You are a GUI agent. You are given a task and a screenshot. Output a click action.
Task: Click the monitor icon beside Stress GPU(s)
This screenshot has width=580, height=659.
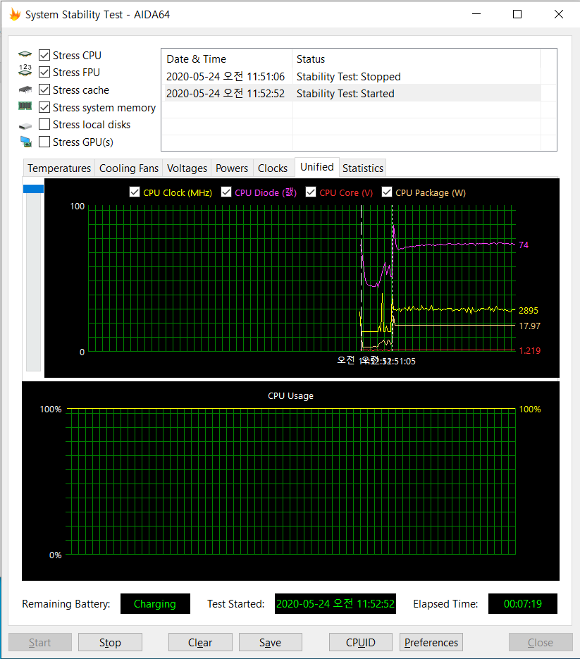coord(25,142)
